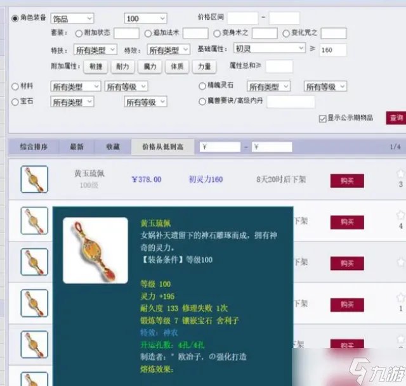406x386 pixels.
Task: Click the 魔兽要诀/高级内丹 text field
Action: pyautogui.click(x=291, y=101)
